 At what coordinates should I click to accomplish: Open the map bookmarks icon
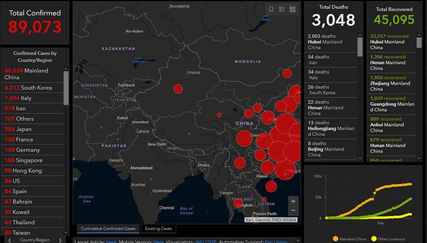tap(271, 10)
